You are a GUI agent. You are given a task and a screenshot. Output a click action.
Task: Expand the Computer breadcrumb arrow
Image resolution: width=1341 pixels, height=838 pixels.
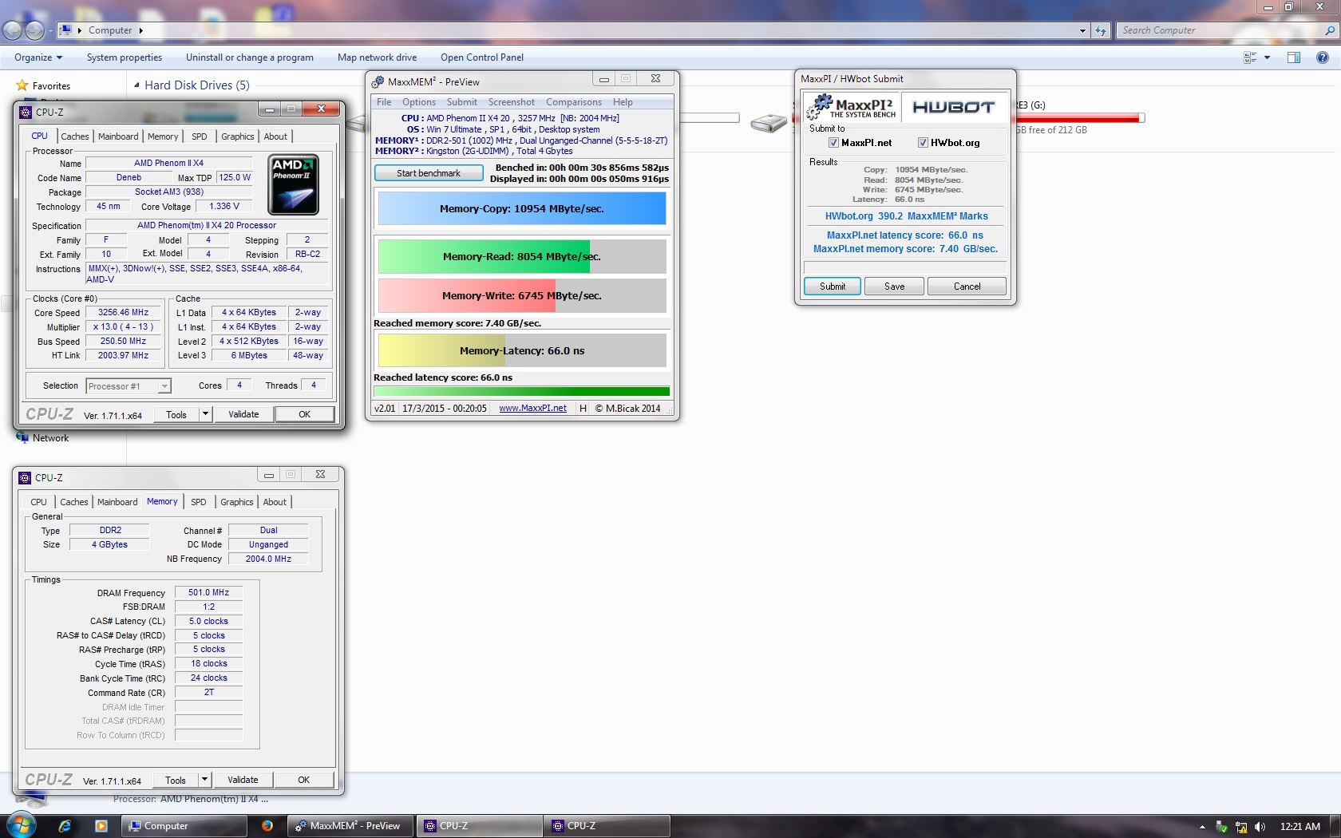[x=141, y=30]
